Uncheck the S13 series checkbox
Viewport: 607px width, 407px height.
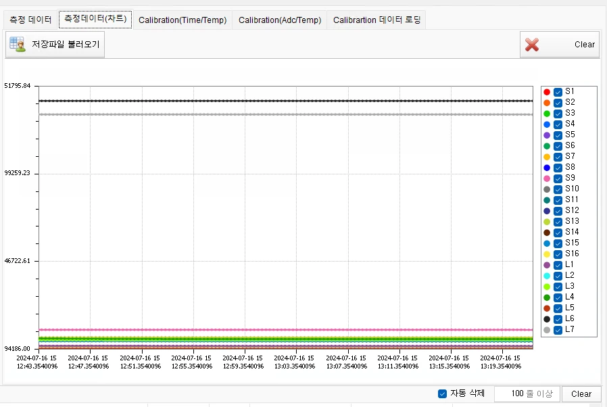pyautogui.click(x=558, y=222)
